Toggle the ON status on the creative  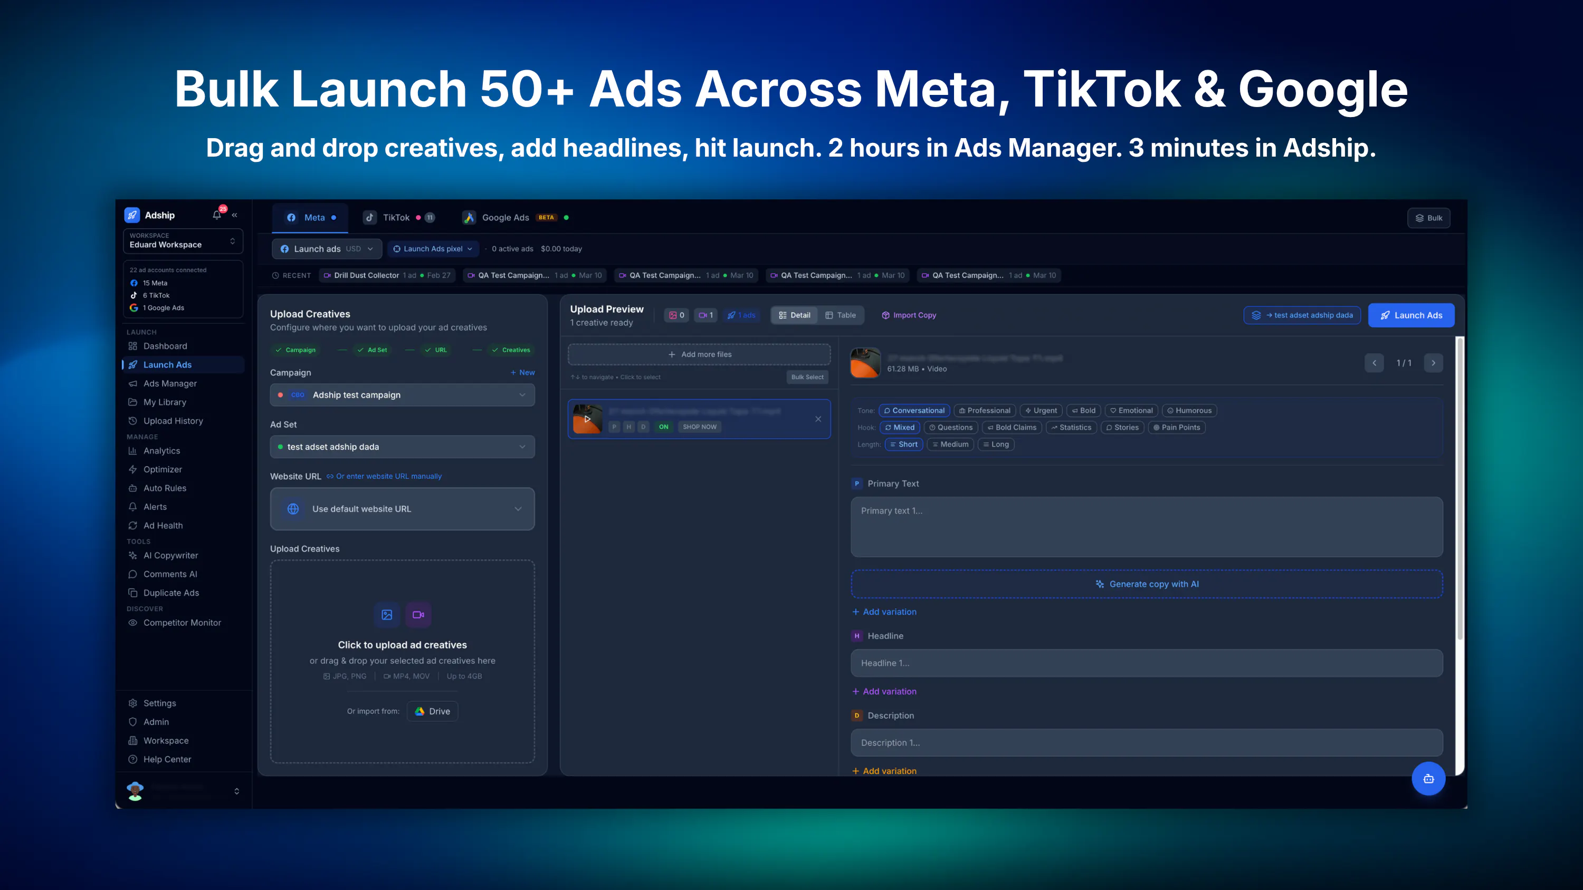664,427
